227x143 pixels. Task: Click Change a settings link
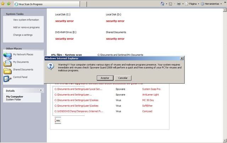coord(23,35)
